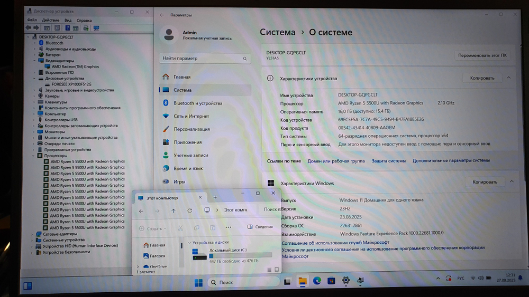Image resolution: width=529 pixels, height=297 pixels.
Task: Select AMD Radeon(TM) Graphics device
Action: (75, 66)
